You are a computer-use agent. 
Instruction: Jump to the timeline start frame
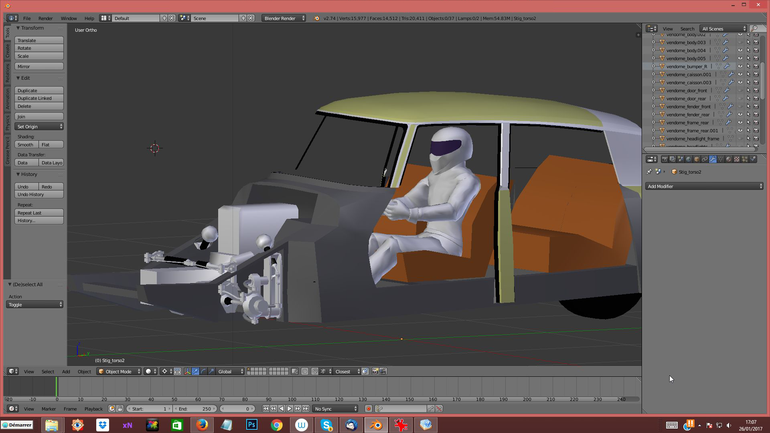265,409
